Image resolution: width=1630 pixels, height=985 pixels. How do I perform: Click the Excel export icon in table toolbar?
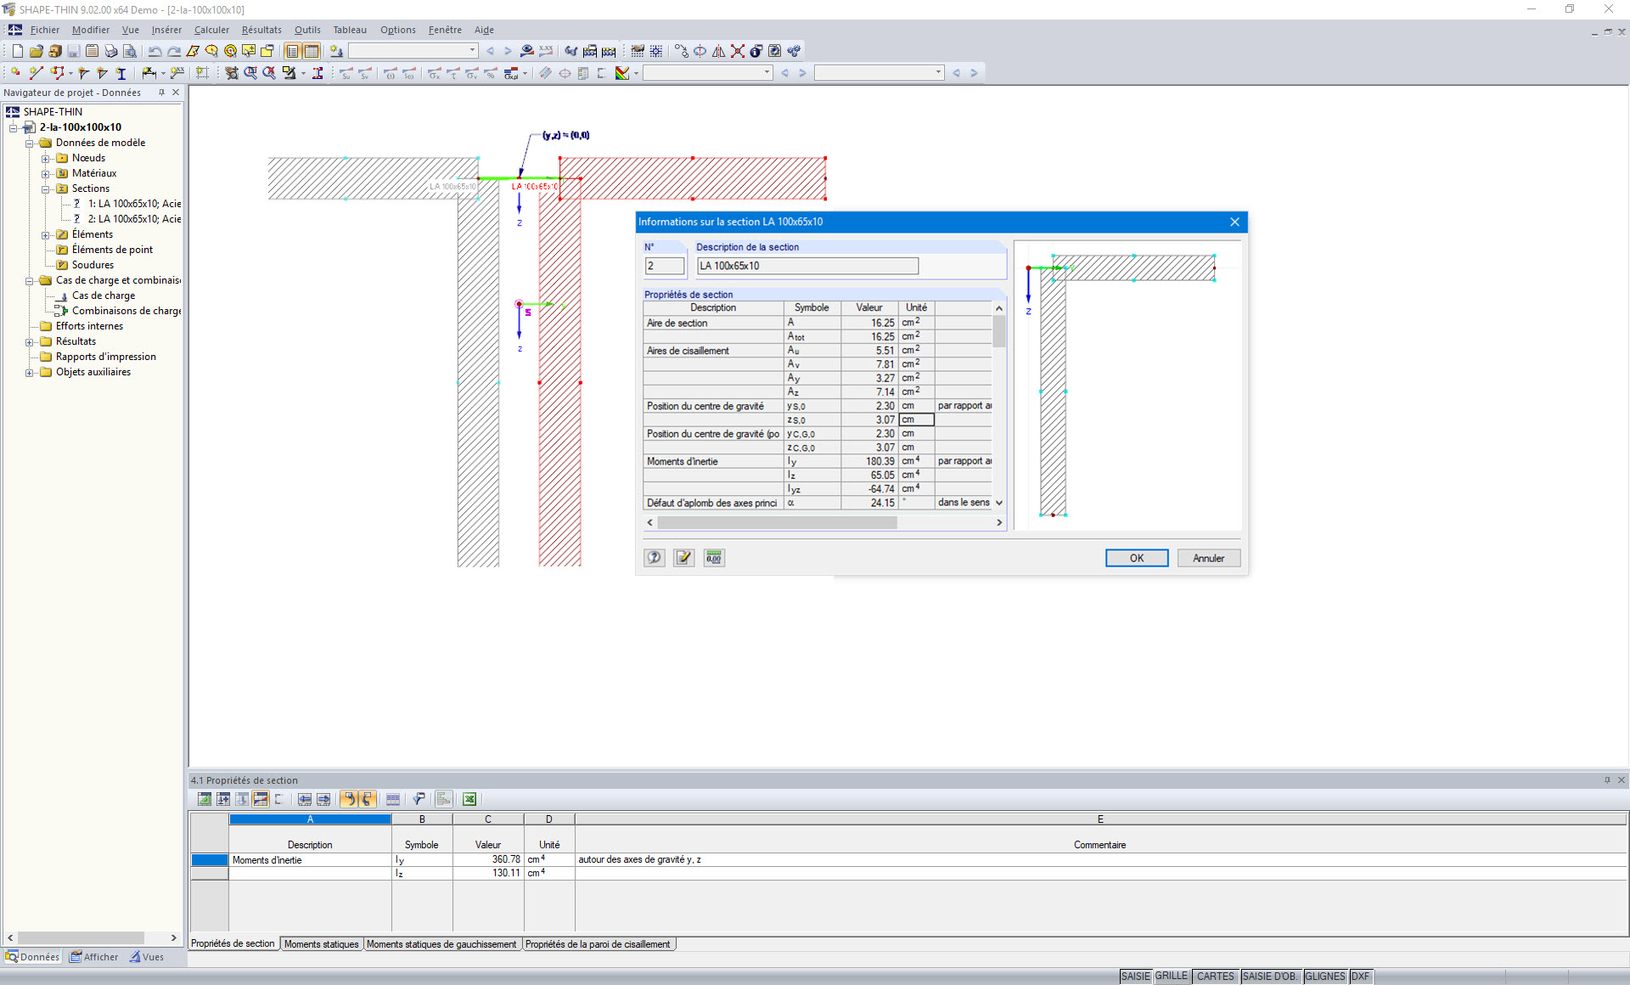tap(469, 799)
